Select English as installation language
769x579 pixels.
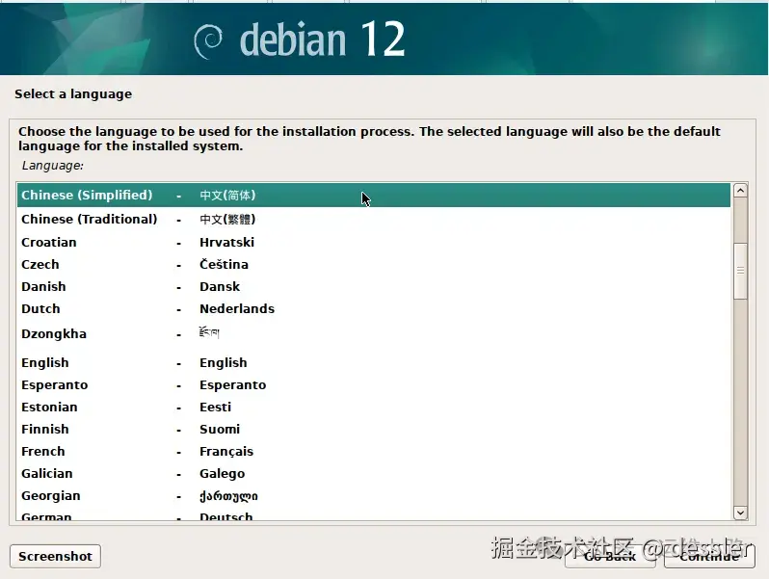pos(374,363)
